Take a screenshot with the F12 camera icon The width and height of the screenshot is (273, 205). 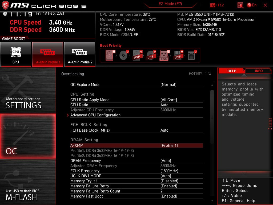(x=212, y=5)
